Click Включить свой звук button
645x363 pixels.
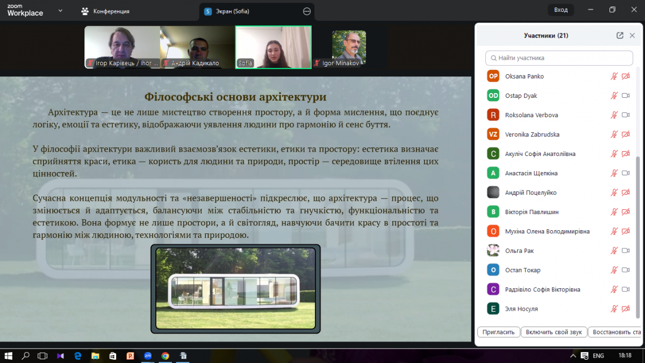click(x=554, y=332)
